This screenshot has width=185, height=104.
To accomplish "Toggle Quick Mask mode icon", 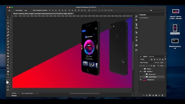I will click(x=8, y=87).
